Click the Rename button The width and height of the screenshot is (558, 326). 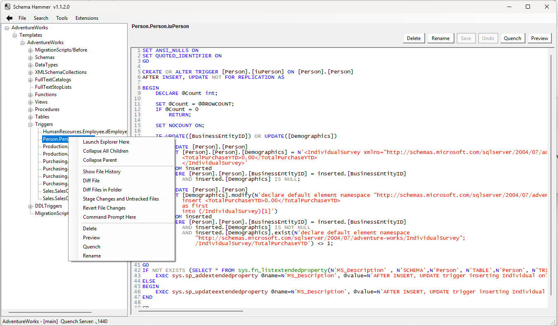pos(441,38)
